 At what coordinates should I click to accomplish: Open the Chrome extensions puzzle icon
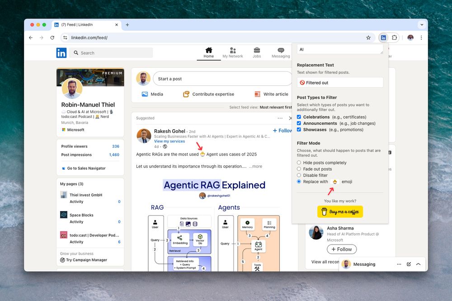[x=394, y=38]
